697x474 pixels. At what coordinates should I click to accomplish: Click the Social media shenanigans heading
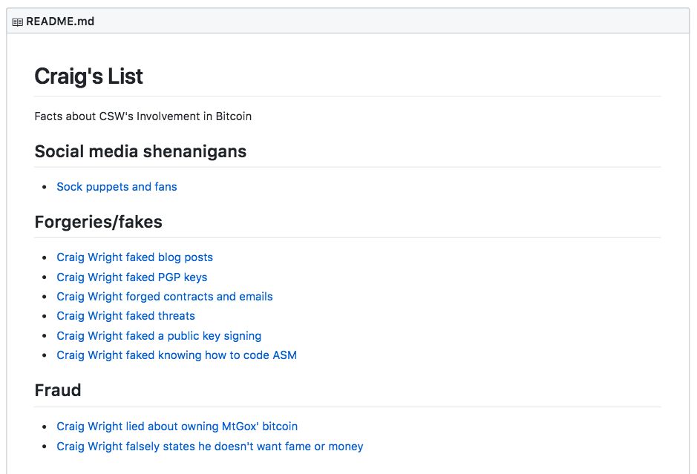pos(140,151)
